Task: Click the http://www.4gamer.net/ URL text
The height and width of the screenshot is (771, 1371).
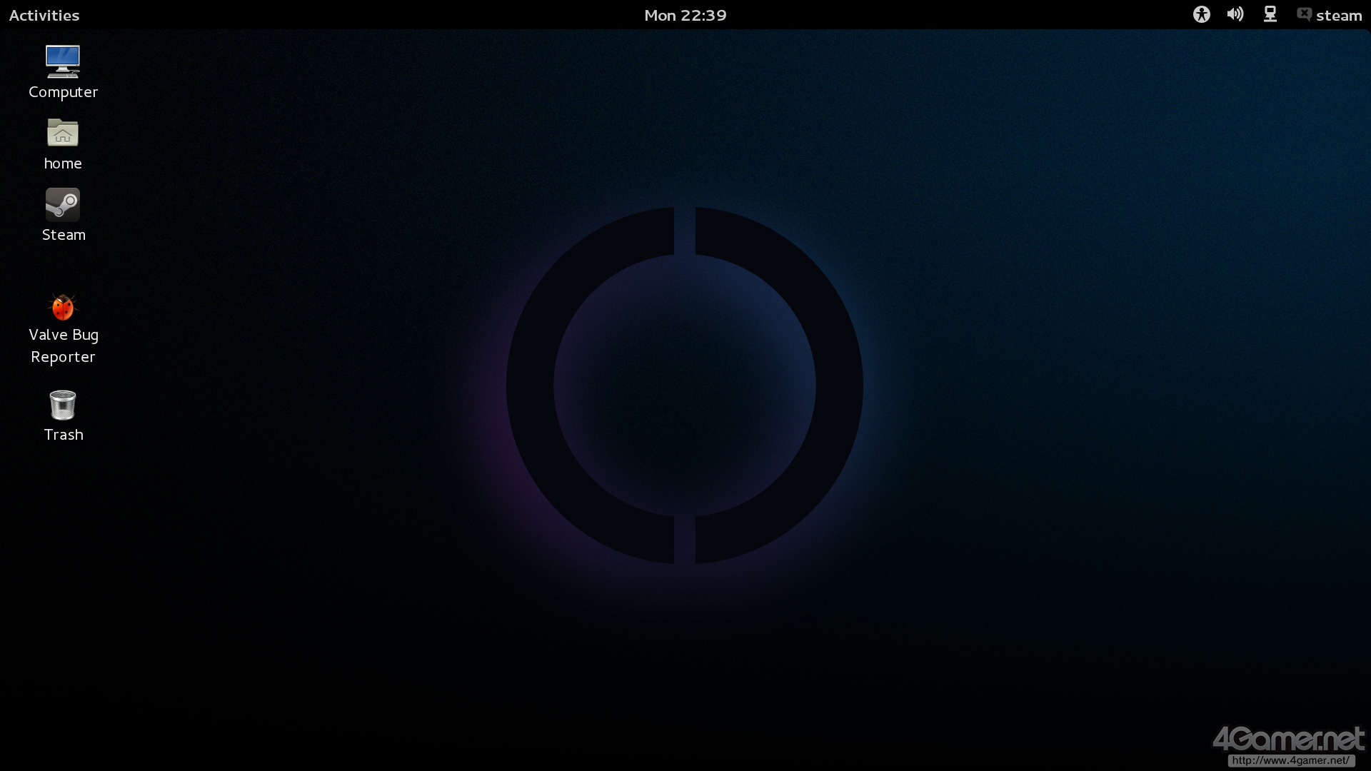Action: 1290,760
